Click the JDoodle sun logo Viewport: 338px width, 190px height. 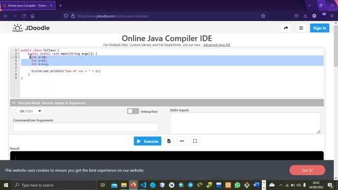(17, 28)
